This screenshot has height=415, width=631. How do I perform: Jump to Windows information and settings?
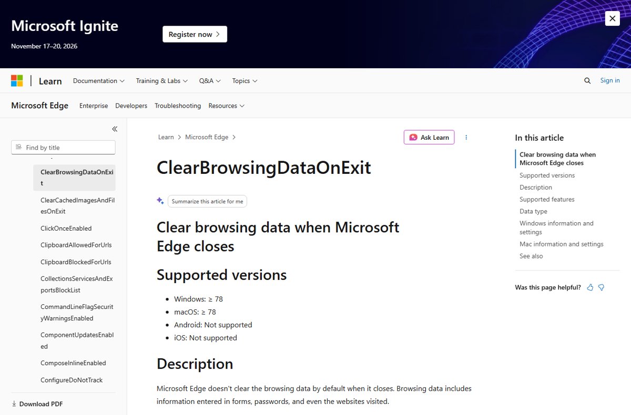pyautogui.click(x=556, y=227)
